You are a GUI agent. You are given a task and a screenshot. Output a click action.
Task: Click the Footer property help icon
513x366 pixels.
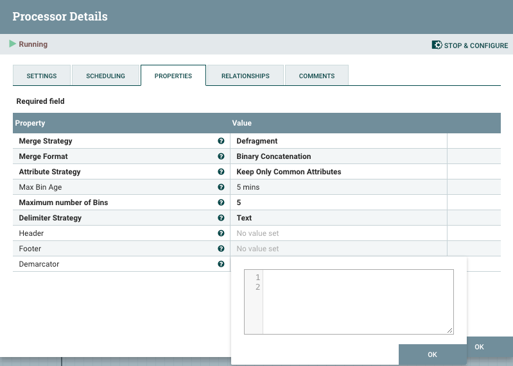(221, 249)
